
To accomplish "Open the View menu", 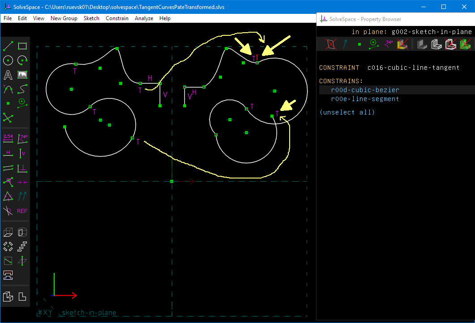I will [x=39, y=18].
